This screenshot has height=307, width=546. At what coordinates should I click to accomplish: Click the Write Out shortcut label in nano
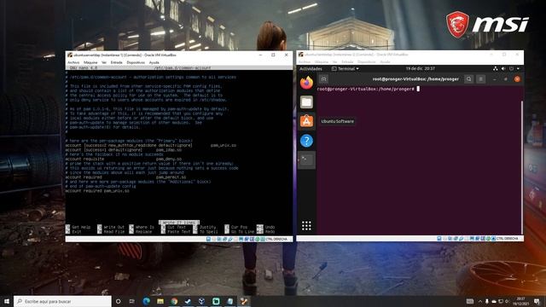(113, 227)
